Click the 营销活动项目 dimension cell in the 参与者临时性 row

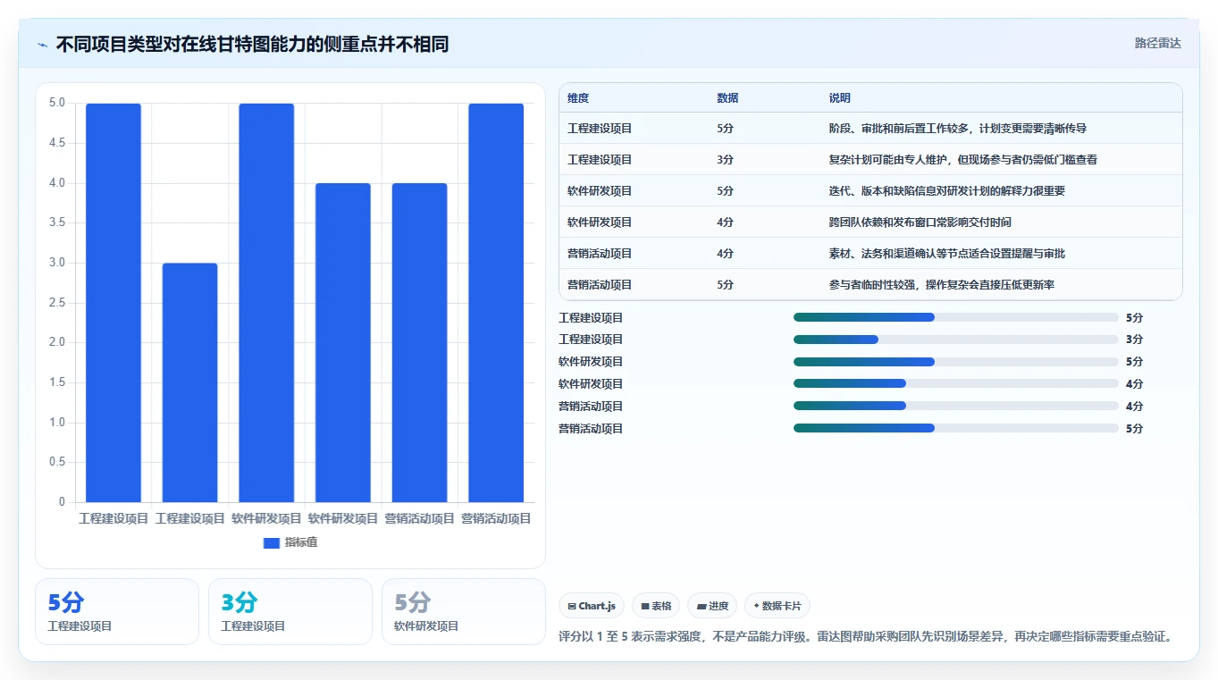tap(600, 285)
